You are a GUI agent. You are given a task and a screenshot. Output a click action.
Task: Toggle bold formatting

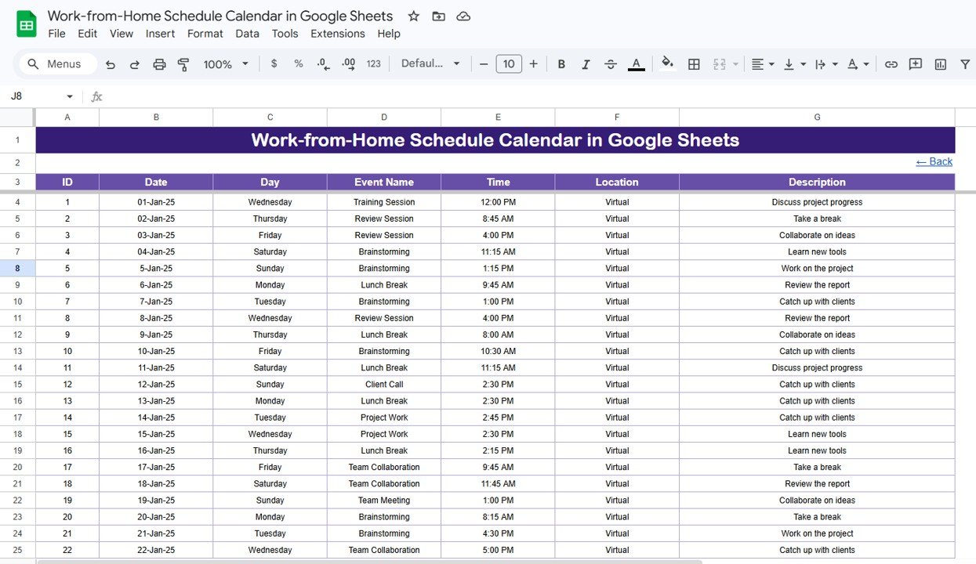(561, 63)
